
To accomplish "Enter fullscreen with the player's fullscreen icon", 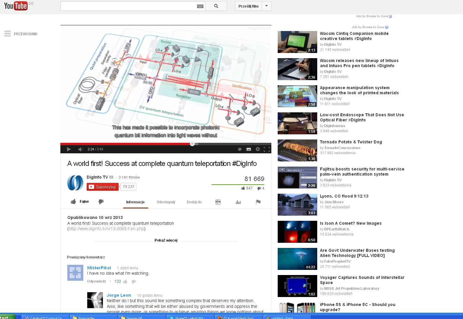I will (x=267, y=149).
